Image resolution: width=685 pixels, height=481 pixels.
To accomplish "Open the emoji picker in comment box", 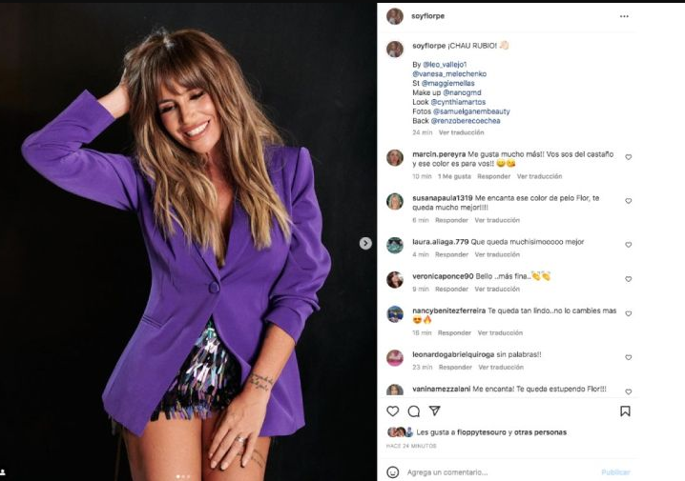I will coord(392,471).
